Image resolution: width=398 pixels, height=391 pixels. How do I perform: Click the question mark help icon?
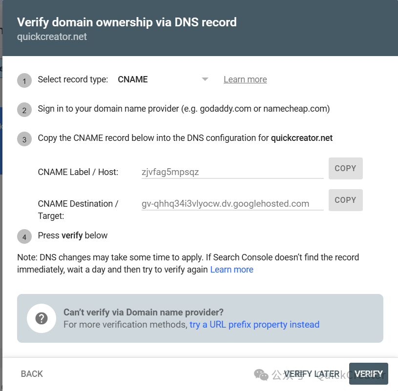click(42, 318)
